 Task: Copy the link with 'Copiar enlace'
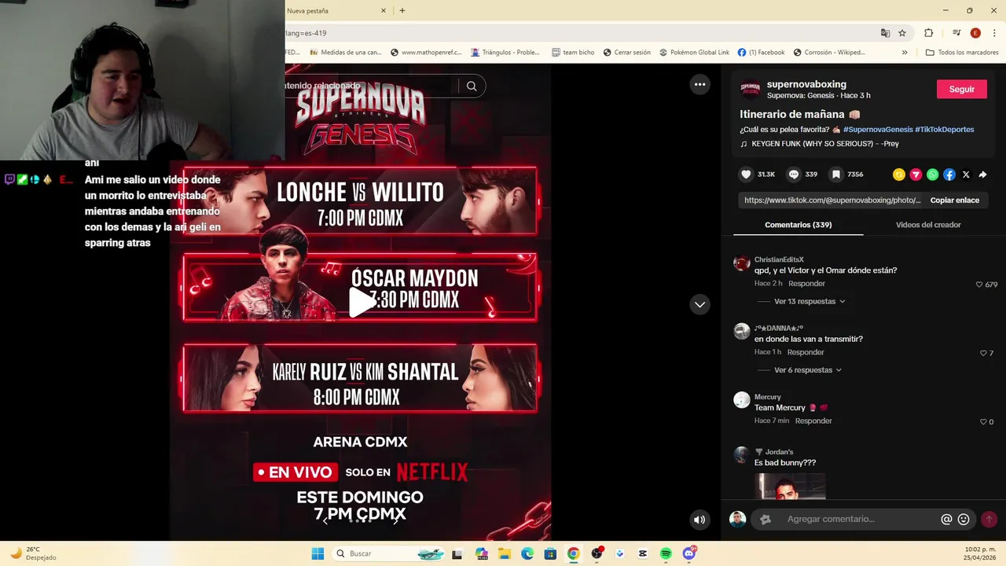tap(954, 200)
